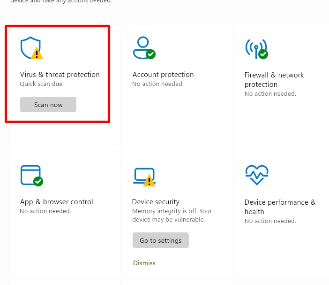This screenshot has width=329, height=285.
Task: Click the Firewall & network antenna icon
Action: [254, 47]
